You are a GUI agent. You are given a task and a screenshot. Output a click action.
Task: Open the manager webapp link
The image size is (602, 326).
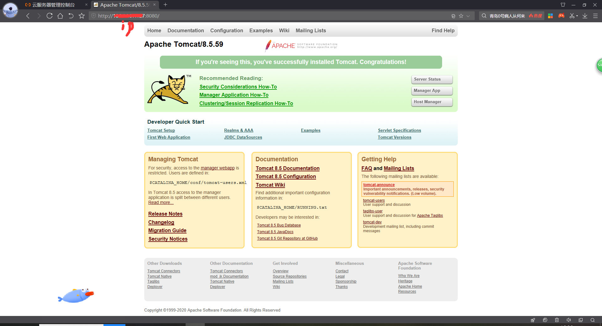[218, 168]
